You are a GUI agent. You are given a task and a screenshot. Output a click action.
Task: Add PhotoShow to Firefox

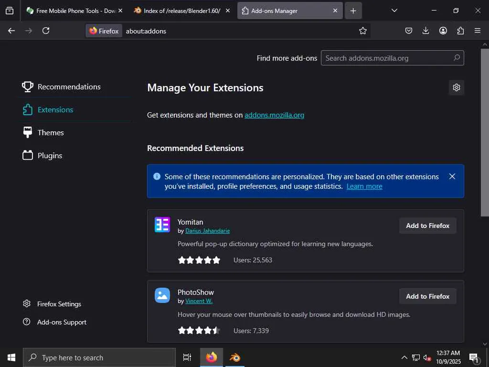427,296
